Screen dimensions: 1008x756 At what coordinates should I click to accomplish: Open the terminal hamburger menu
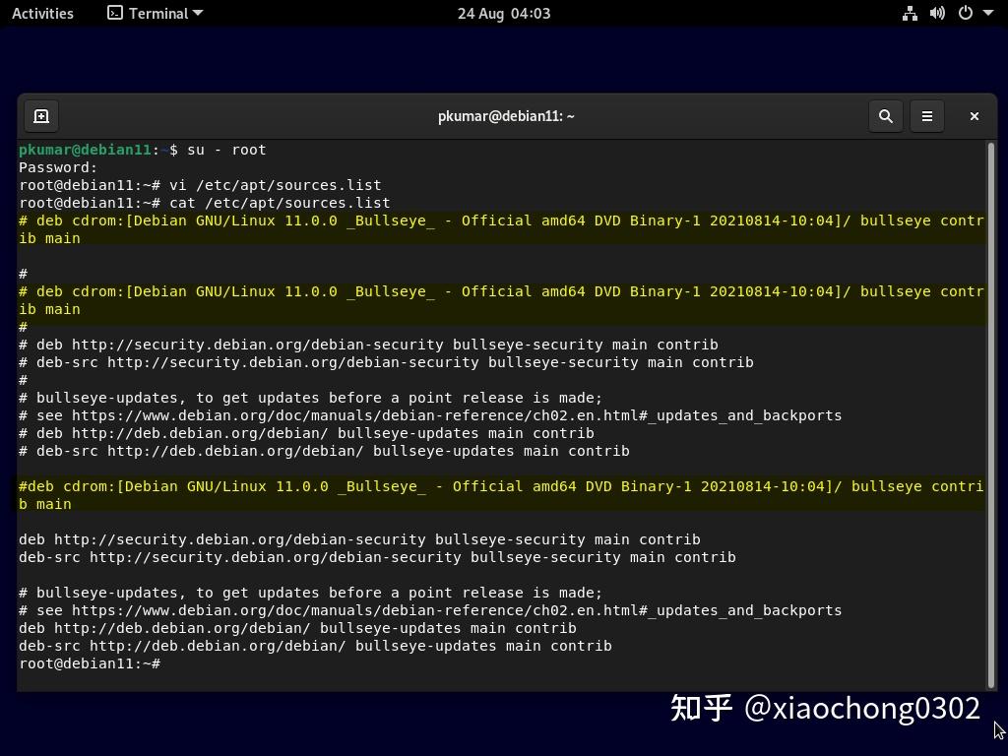tap(926, 116)
